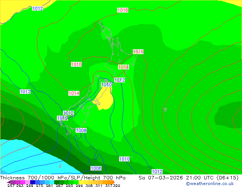The width and height of the screenshot is (242, 187).
Task: Select the map title 'Thickness 700/1000 hPa/SLP/Height 700 hPa'
Action: [x=63, y=178]
